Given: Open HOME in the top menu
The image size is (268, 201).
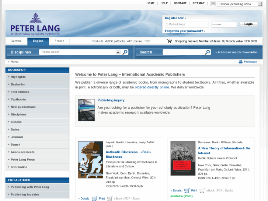Looking at the screenshot, I should click(150, 3).
